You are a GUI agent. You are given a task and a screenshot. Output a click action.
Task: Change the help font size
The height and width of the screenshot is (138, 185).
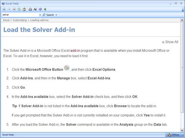pyautogui.click(x=35, y=9)
